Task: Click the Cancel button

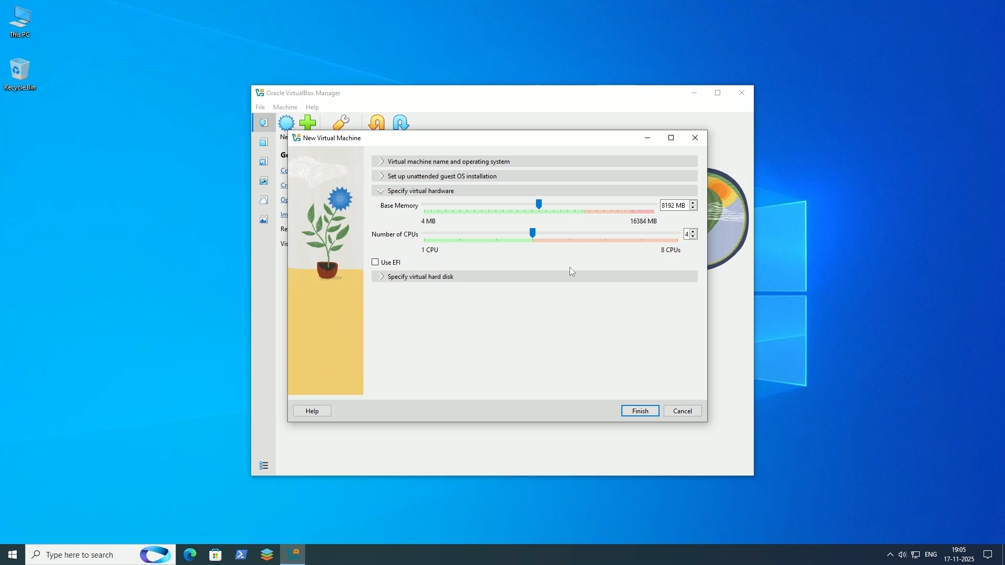Action: pyautogui.click(x=683, y=411)
